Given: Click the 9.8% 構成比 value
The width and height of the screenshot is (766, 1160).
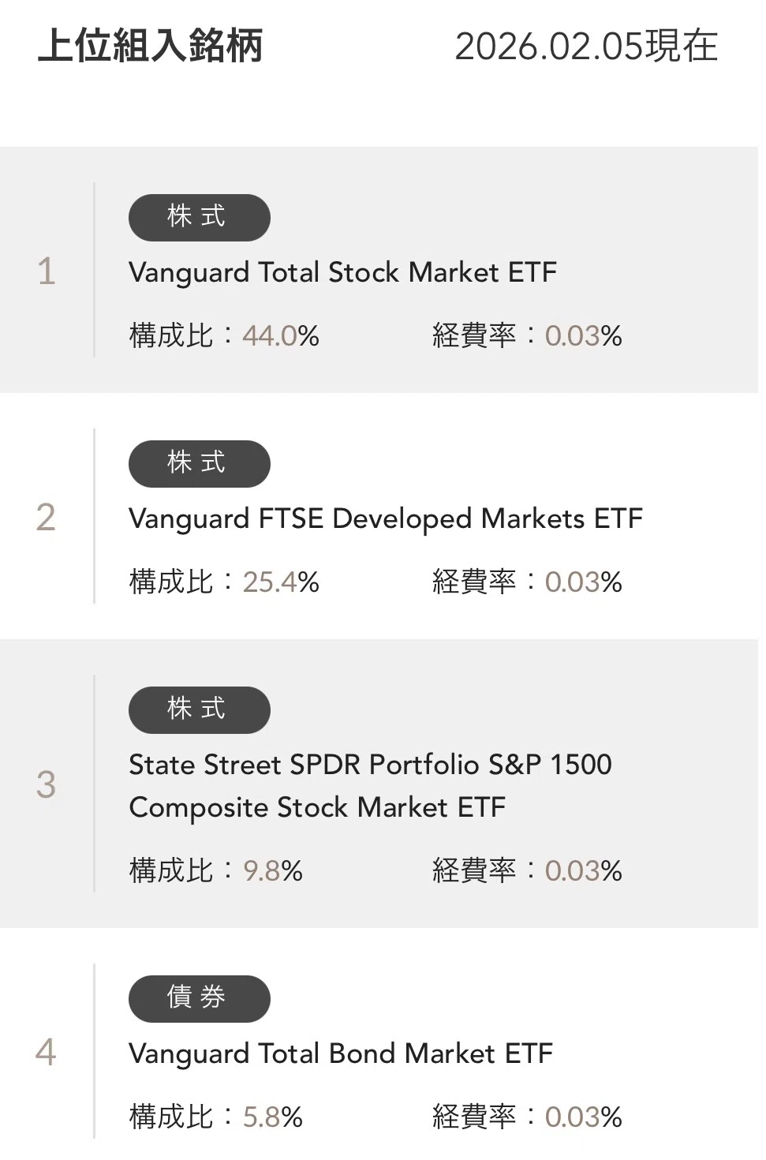Looking at the screenshot, I should pos(273,870).
